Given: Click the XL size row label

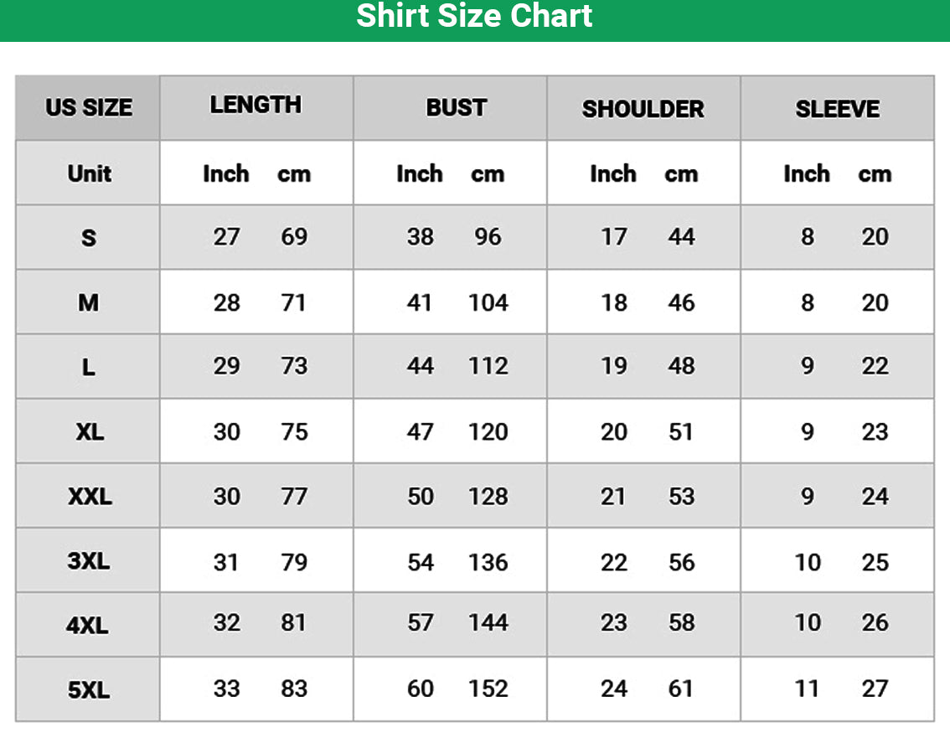Looking at the screenshot, I should [x=89, y=432].
